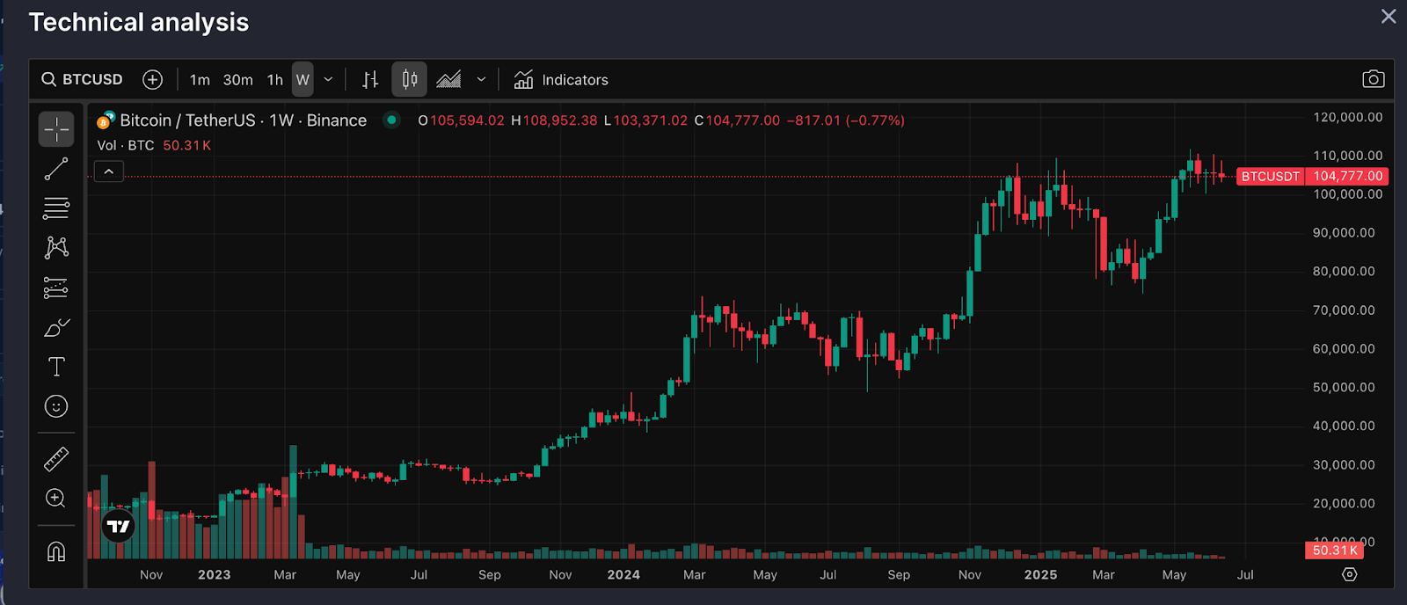Select the brush drawing tool

[56, 327]
